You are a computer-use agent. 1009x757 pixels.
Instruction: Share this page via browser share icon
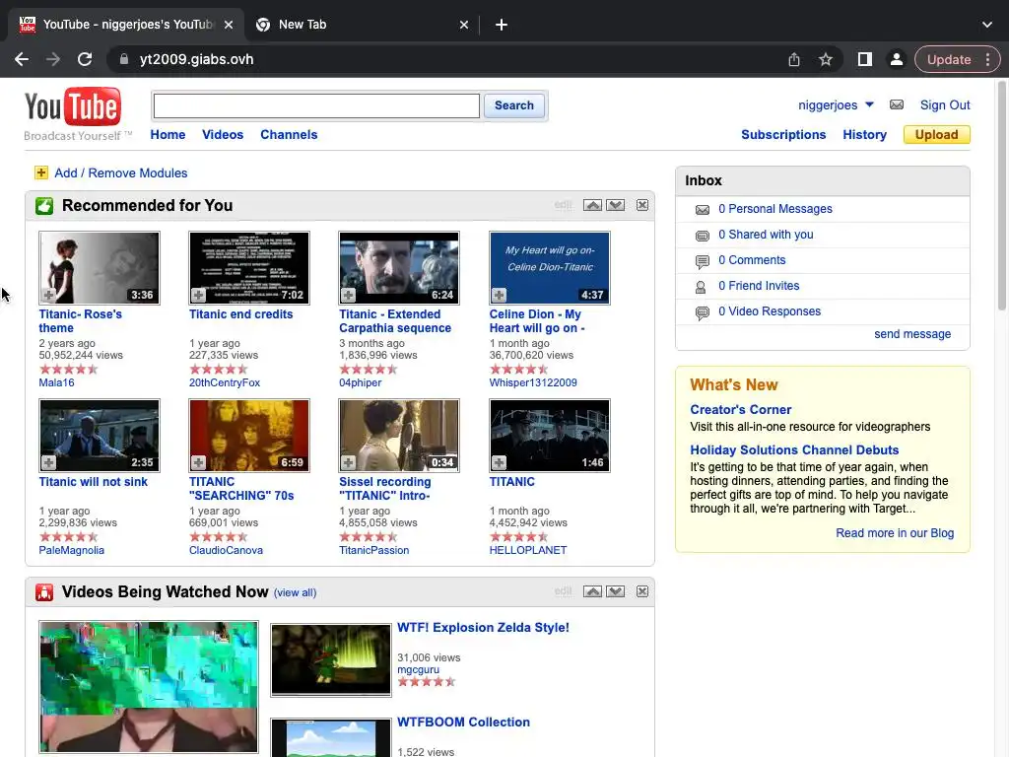(794, 59)
